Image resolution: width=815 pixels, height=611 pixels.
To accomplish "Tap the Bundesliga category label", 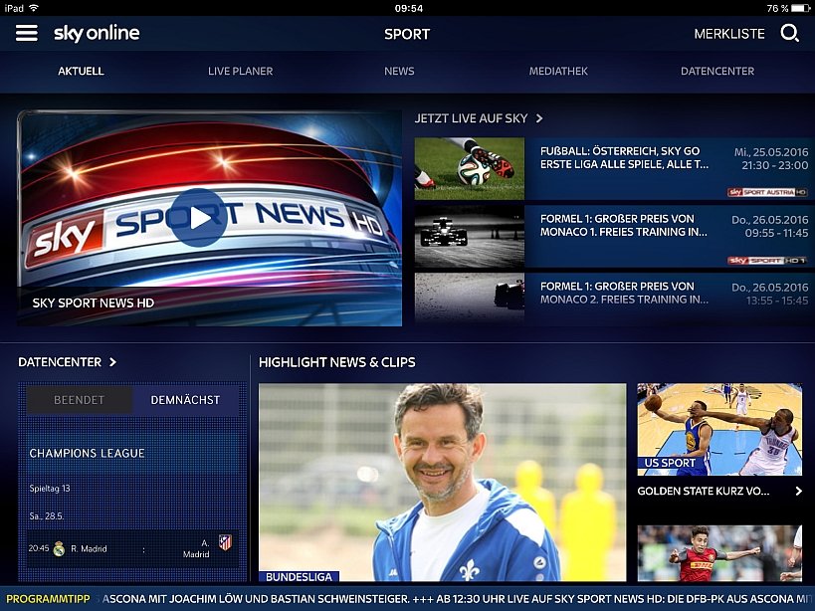I will [299, 576].
